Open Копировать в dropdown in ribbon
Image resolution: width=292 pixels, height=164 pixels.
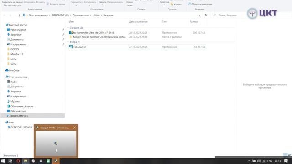click(x=90, y=3)
